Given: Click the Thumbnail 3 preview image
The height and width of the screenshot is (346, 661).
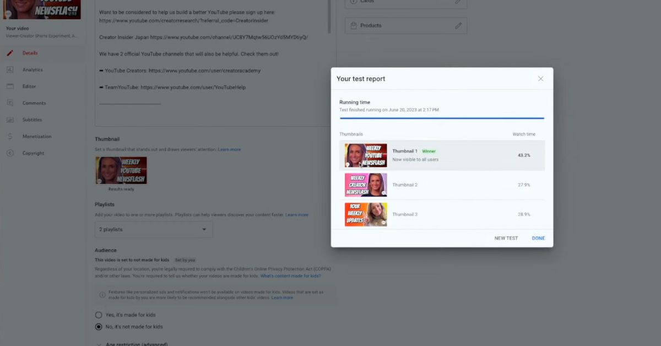Looking at the screenshot, I should (366, 214).
